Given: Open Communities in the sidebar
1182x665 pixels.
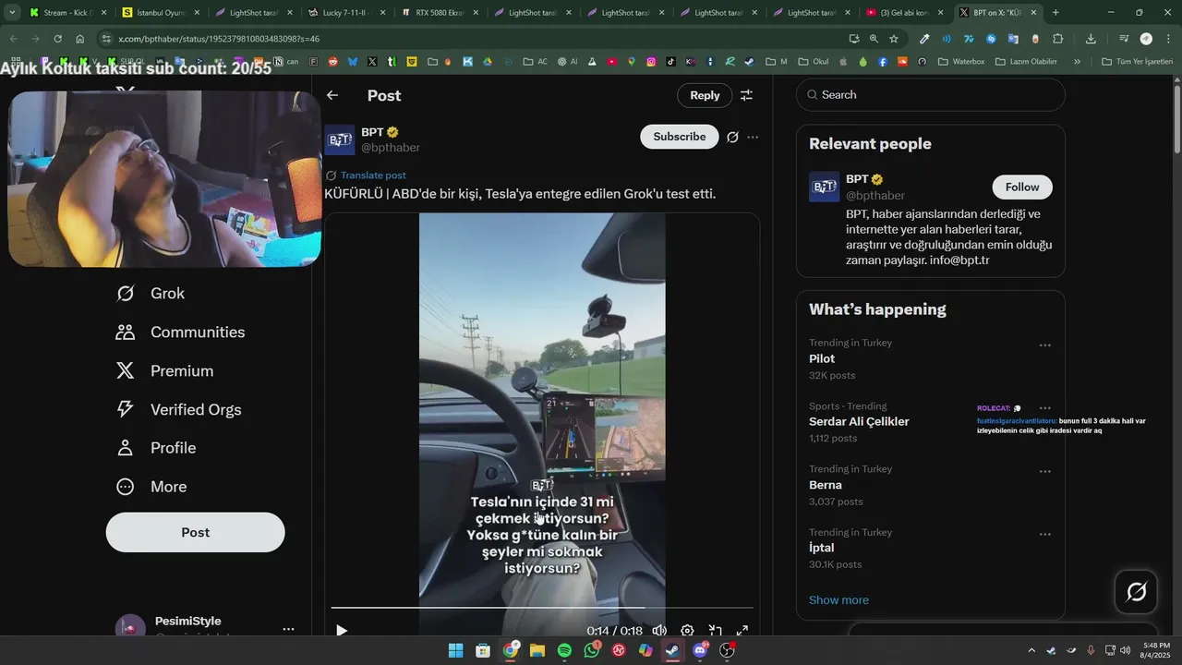Looking at the screenshot, I should 181,332.
